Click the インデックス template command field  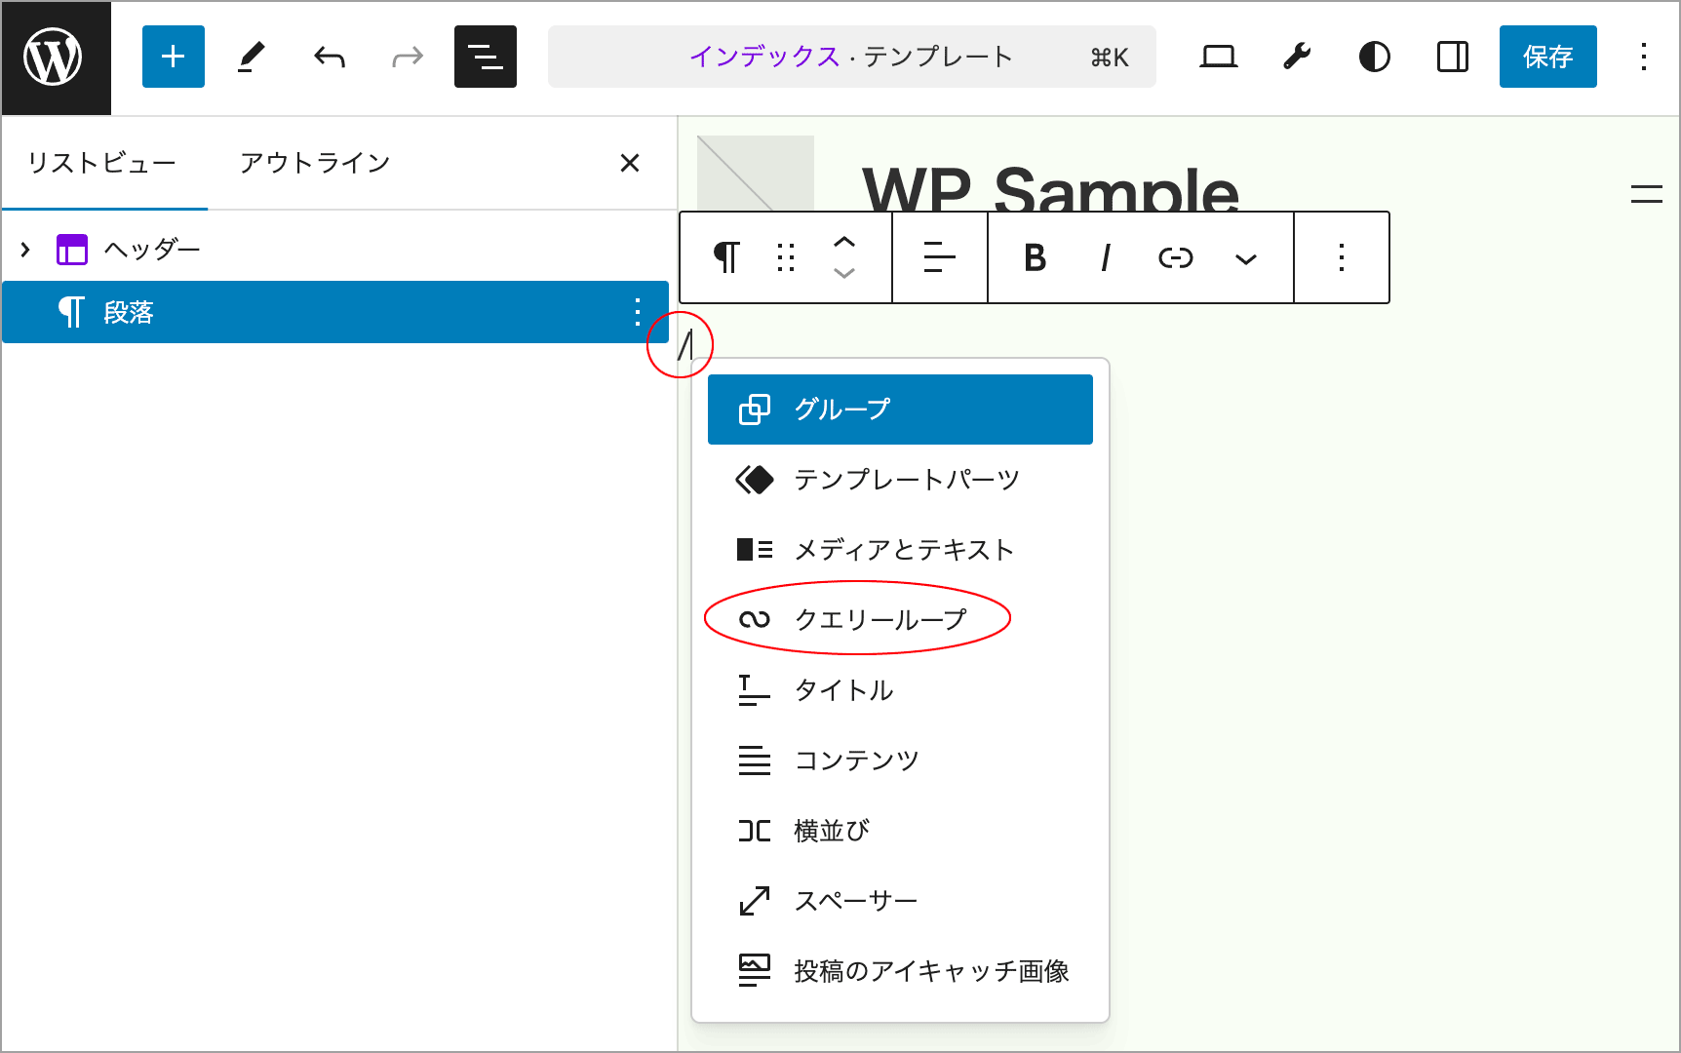coord(851,58)
